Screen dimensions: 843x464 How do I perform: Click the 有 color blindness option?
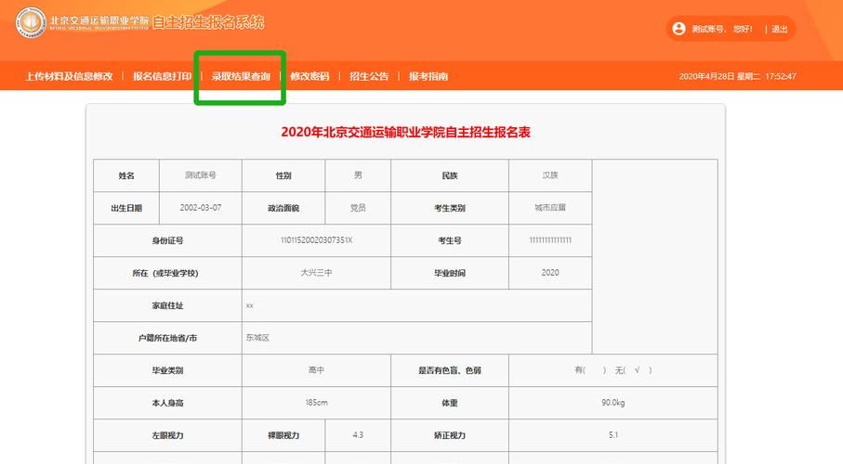click(x=590, y=370)
